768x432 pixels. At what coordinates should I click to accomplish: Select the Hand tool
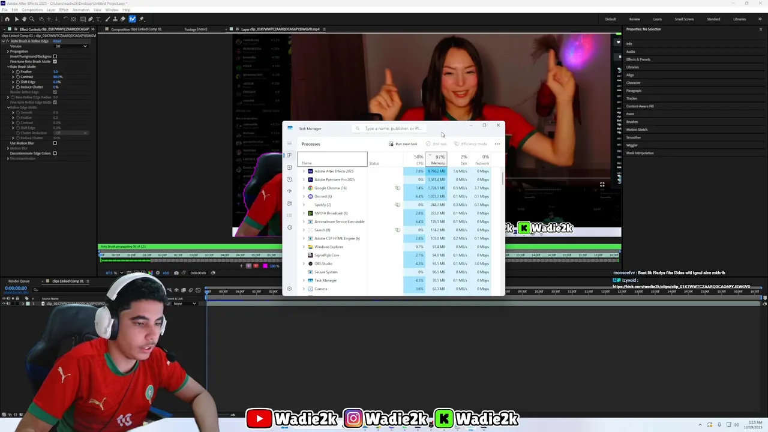[x=24, y=19]
